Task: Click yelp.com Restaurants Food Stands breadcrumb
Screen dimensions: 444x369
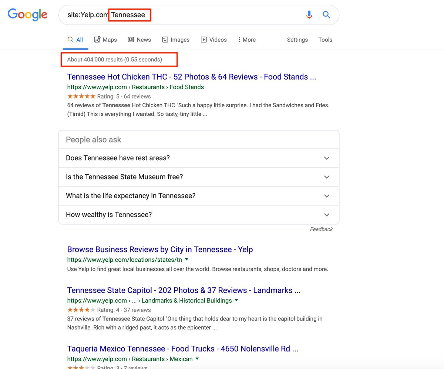Action: coord(135,87)
